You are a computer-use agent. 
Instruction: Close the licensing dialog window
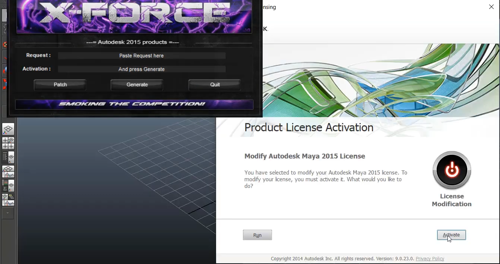pyautogui.click(x=491, y=7)
